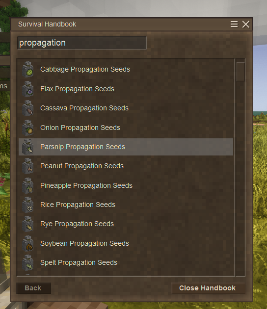Click the Parsnip seed bag icon
Viewport: 267px width, 309px height.
click(x=27, y=147)
